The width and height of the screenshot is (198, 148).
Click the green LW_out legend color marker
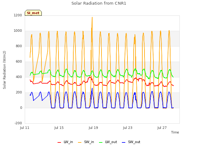(x=101, y=142)
